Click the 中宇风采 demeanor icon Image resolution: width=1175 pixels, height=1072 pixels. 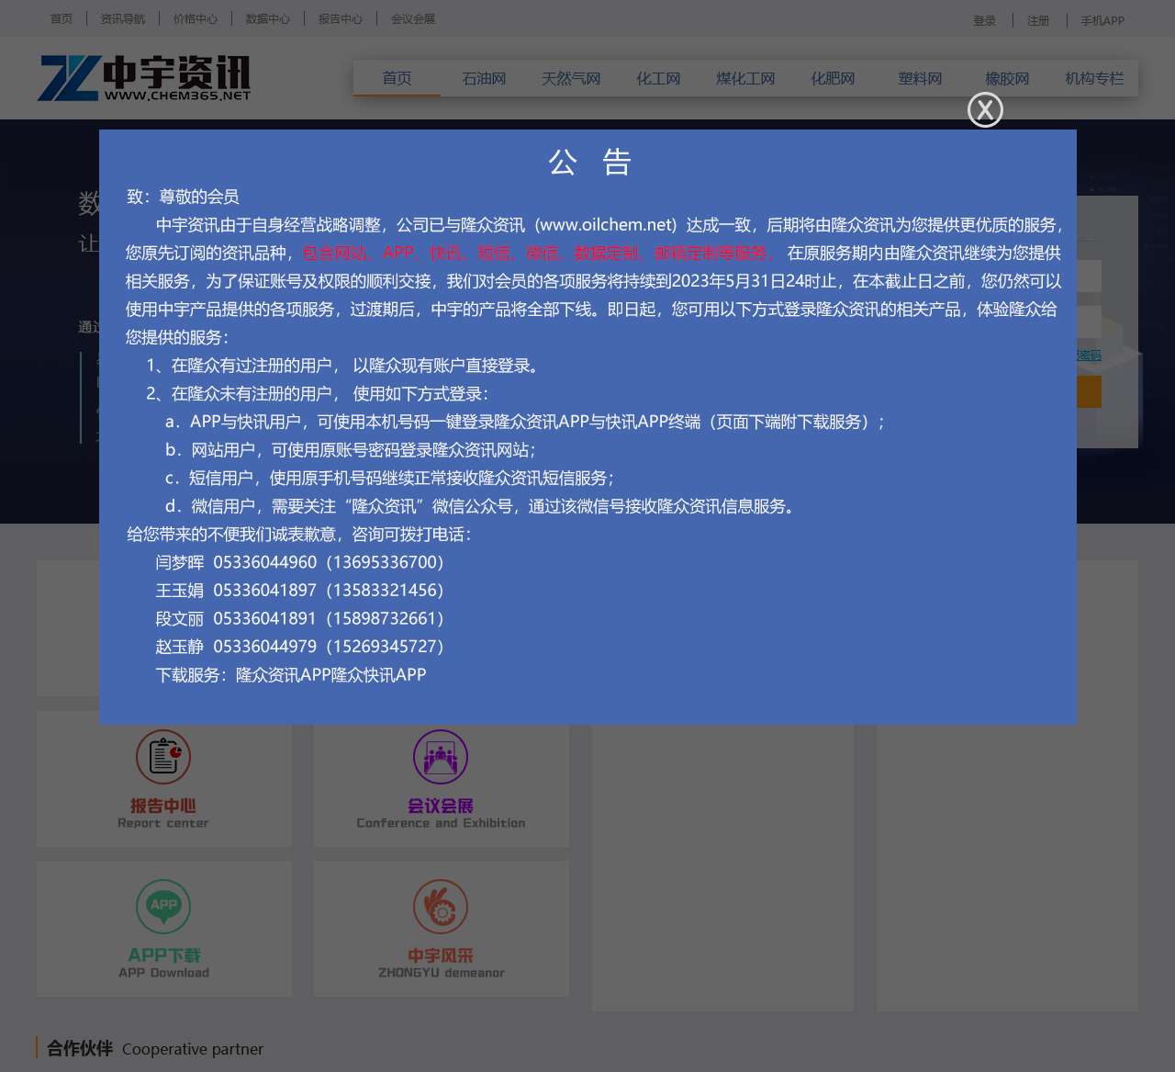click(441, 906)
